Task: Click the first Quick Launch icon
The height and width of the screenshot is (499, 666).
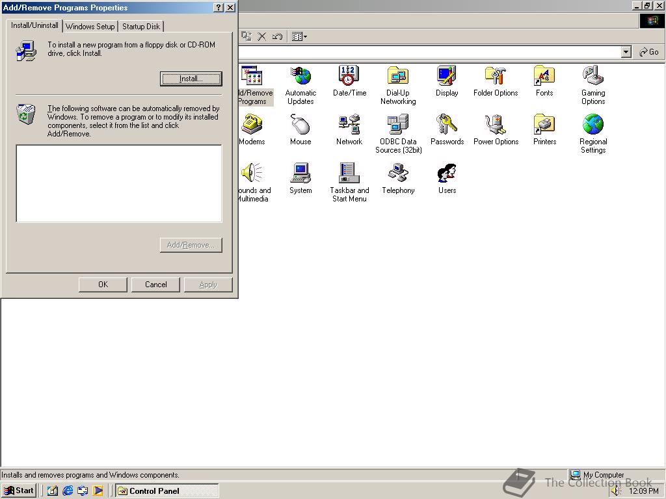Action: [x=52, y=491]
